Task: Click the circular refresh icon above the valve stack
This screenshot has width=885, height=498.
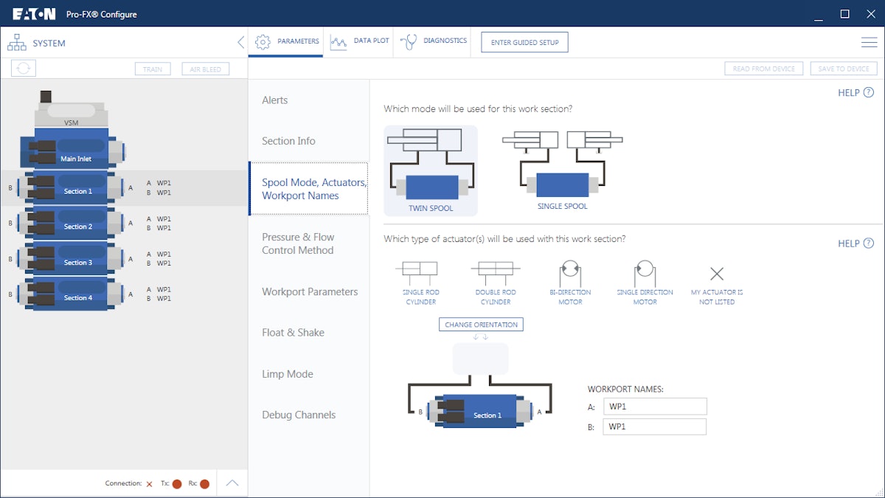Action: (x=23, y=67)
